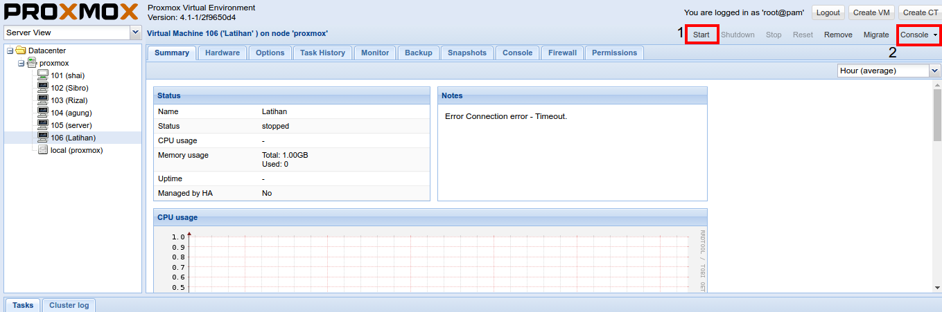Click 'Error Connection error - Timeout.' note text
The width and height of the screenshot is (942, 312).
coord(506,116)
